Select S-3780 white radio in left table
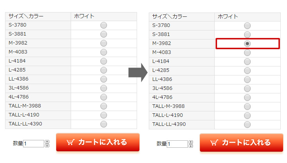This screenshot has height=163, width=287. pos(103,25)
